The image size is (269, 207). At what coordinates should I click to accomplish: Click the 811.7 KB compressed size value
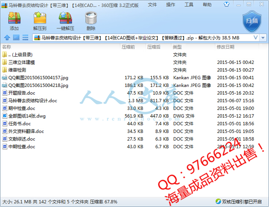pyautogui.click(x=159, y=101)
